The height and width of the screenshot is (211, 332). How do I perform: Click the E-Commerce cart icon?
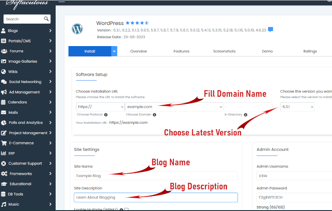4,143
